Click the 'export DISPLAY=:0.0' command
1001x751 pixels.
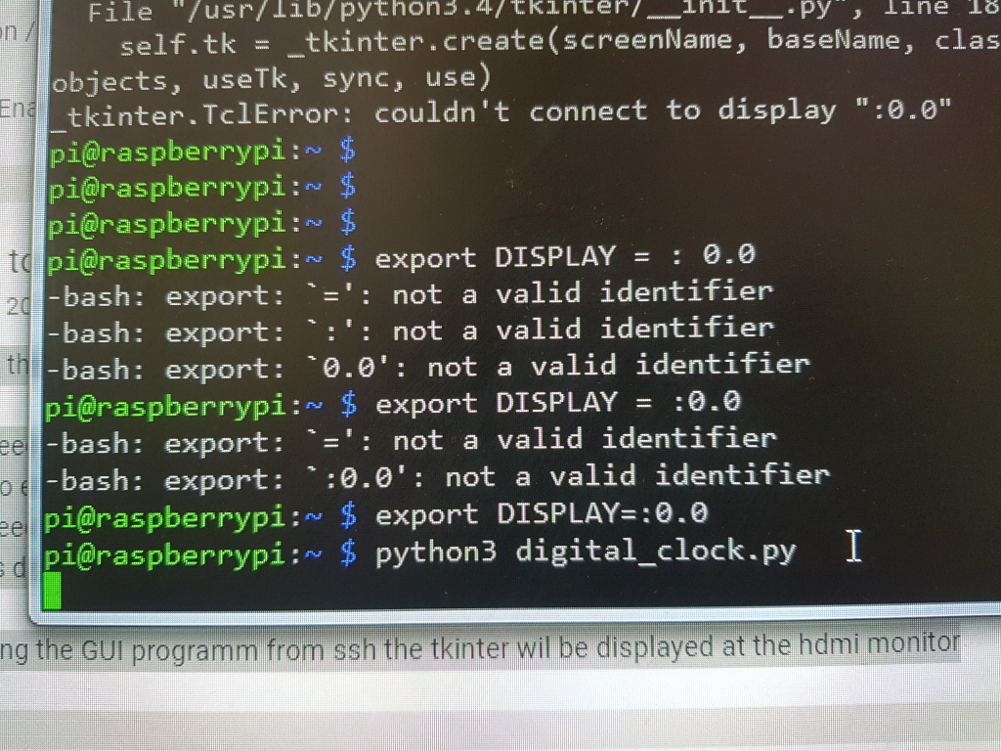(542, 513)
